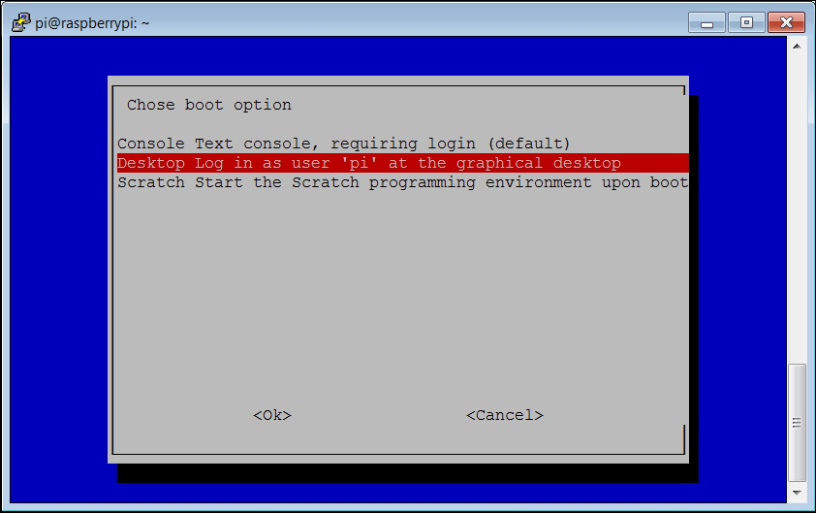This screenshot has width=816, height=513.
Task: Click the 'Chose boot option' heading
Action: pyautogui.click(x=209, y=105)
